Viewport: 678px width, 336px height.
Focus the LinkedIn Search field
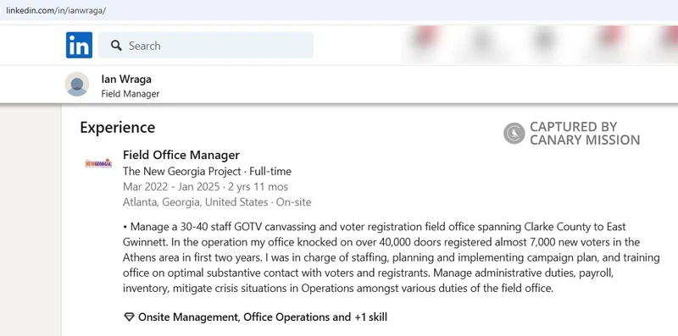point(205,45)
